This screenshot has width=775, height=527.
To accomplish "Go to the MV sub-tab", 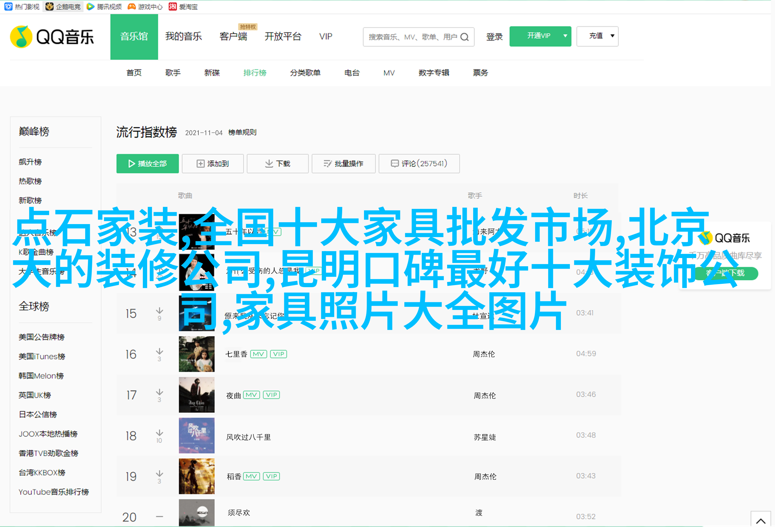I will pos(389,73).
